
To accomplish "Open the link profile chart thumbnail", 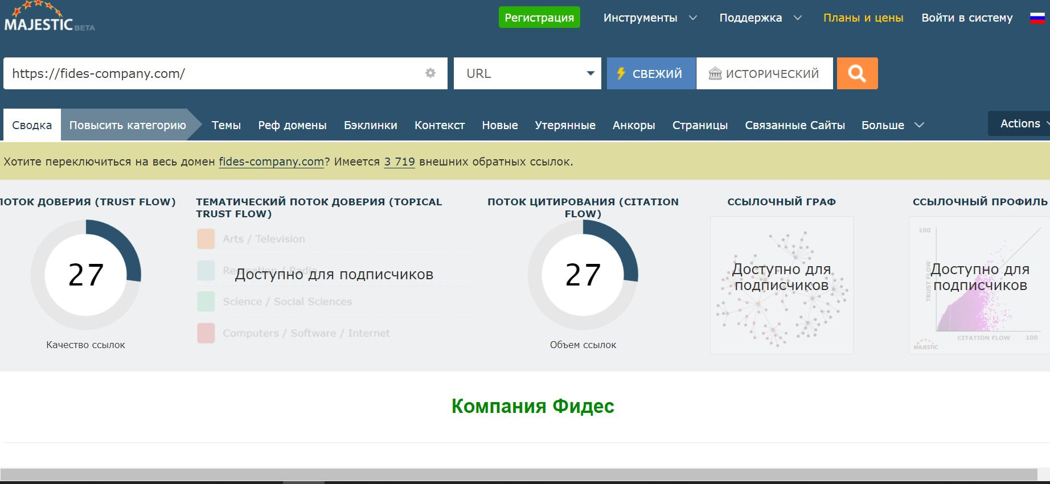I will tap(979, 285).
